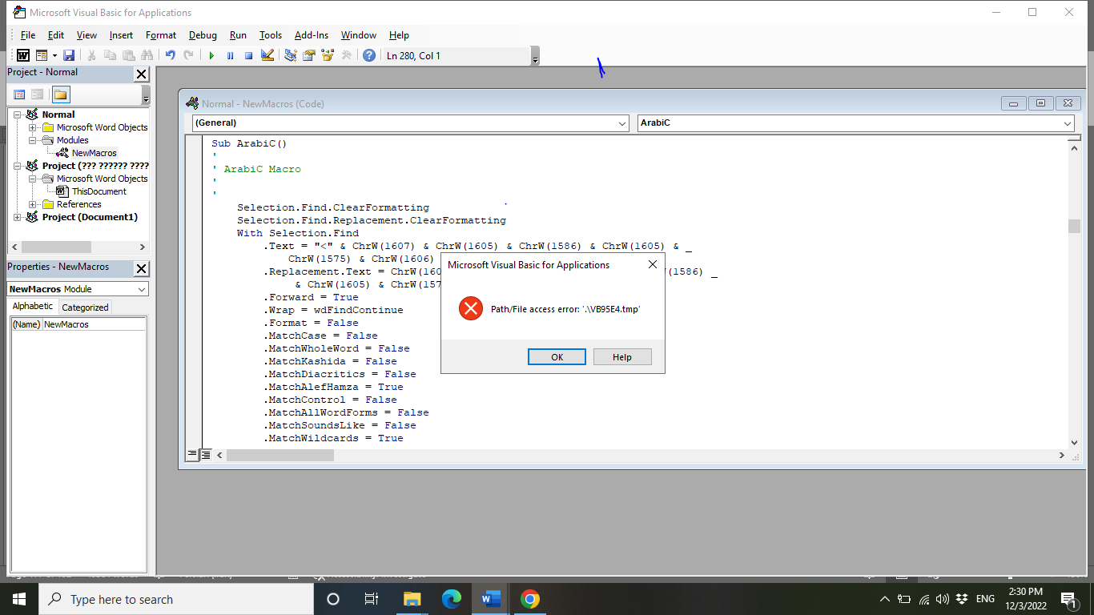Click OK in the error dialog
The height and width of the screenshot is (615, 1094).
(x=557, y=357)
